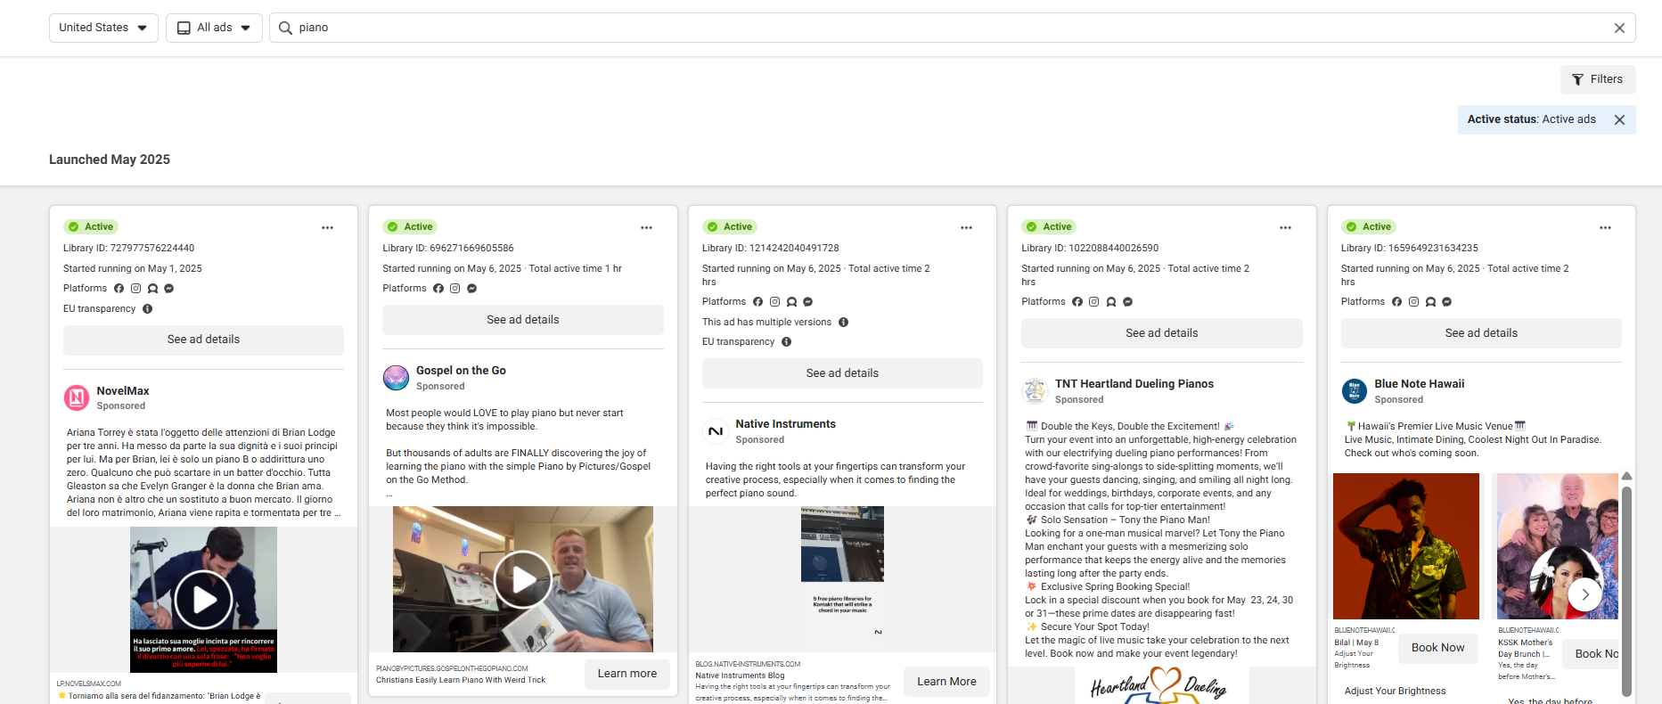See ad details for the Native Instruments ad
Screen dimensions: 1662x704
click(842, 373)
